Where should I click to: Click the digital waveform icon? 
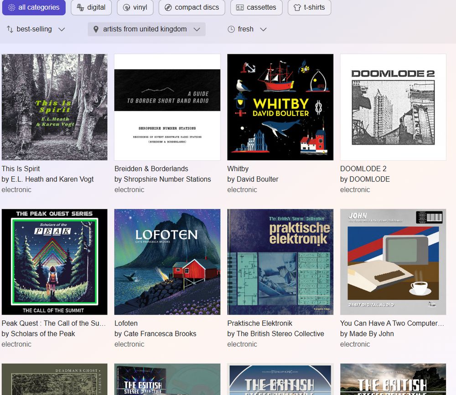[x=80, y=8]
